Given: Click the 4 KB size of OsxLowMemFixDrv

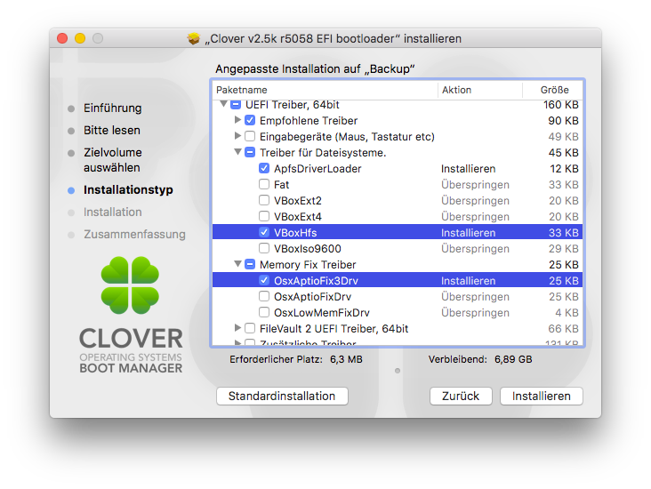Looking at the screenshot, I should point(567,313).
